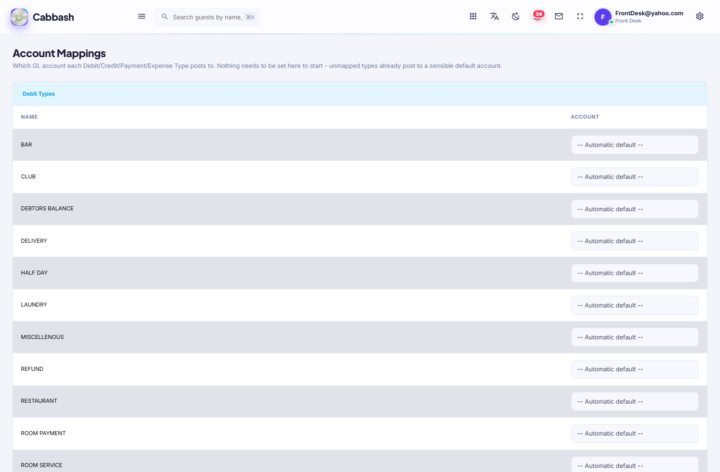Open notifications with the 24 badge
Image resolution: width=720 pixels, height=472 pixels.
click(538, 16)
